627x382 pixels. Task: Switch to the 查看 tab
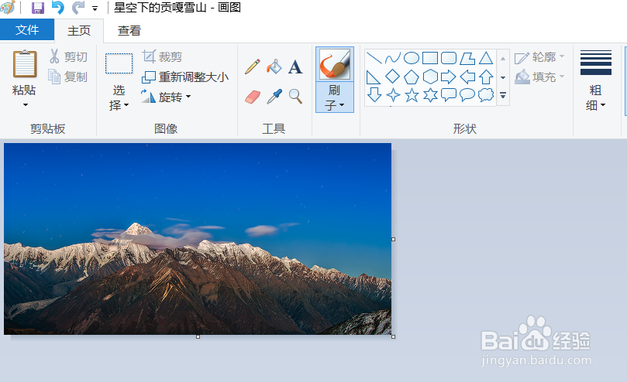129,31
